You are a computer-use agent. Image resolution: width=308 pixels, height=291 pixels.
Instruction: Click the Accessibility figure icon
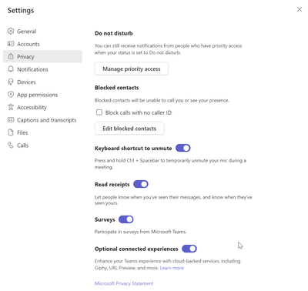tap(11, 107)
